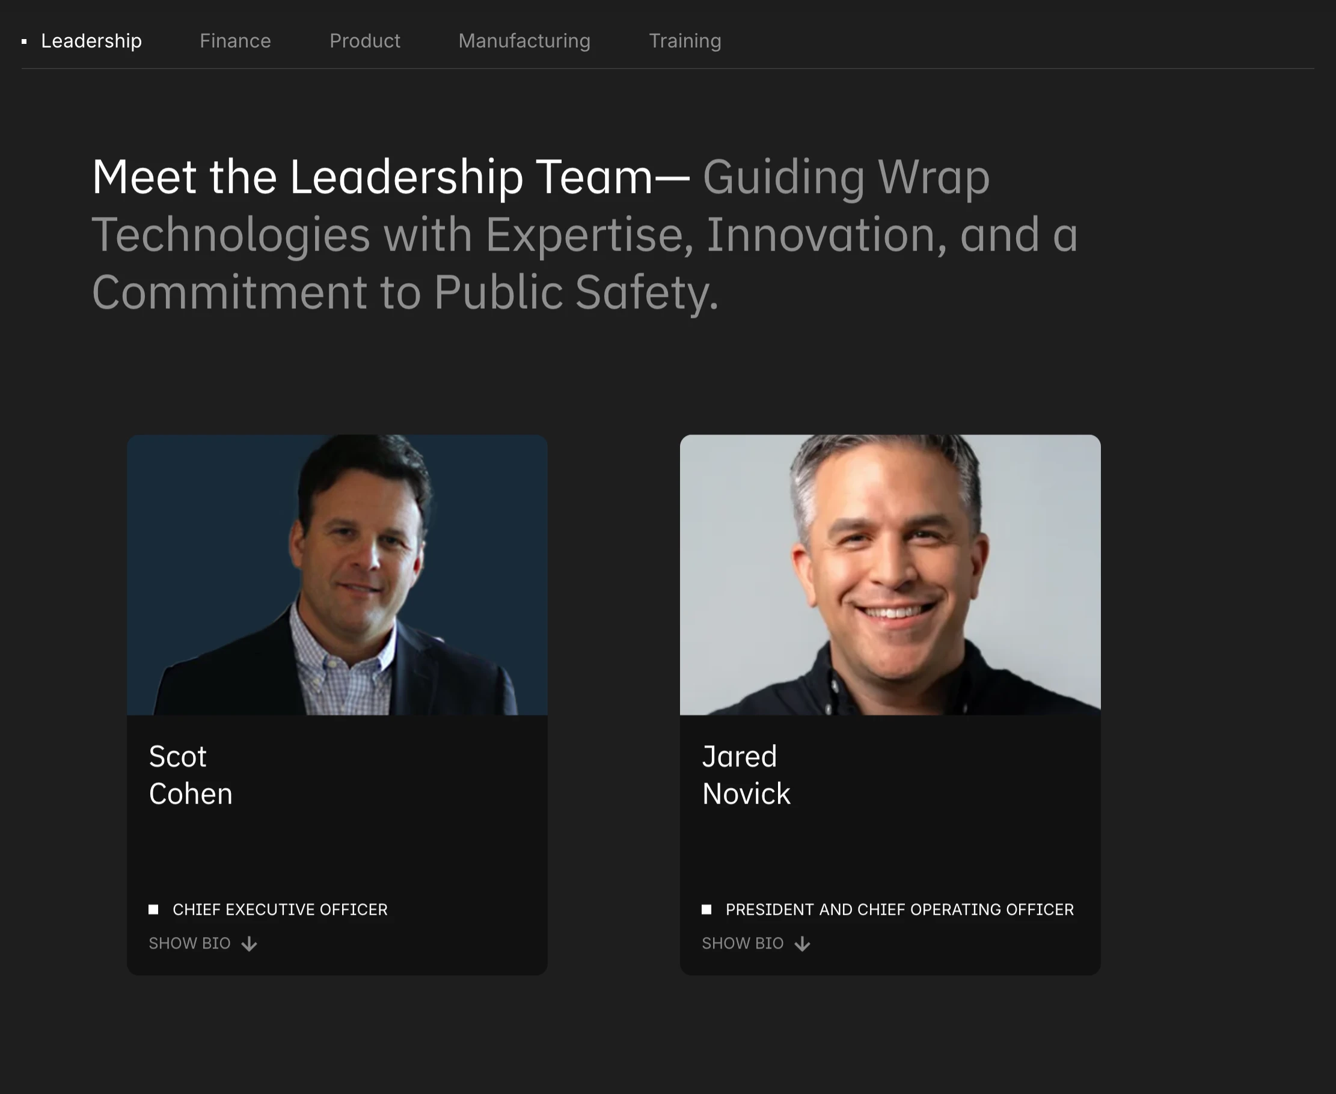Screen dimensions: 1336x1094
Task: Expand Jared Novick's bio with Show Bio
Action: tap(743, 943)
